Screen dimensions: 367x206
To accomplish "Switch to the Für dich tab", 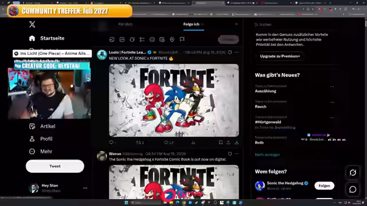I will pyautogui.click(x=126, y=24).
